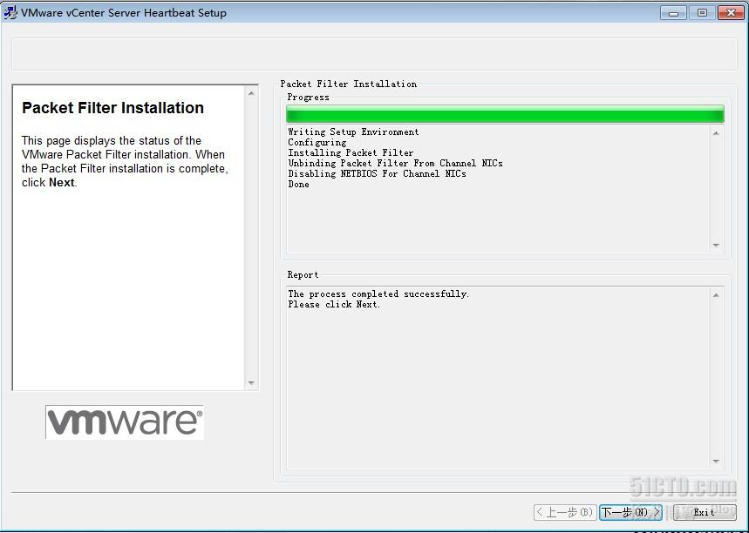
Task: Click the 'Packet Filter Installation' bold heading
Action: tap(112, 108)
